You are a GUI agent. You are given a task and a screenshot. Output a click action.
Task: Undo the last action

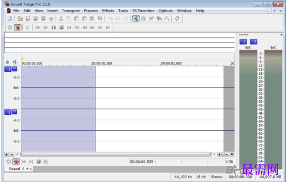tap(110, 18)
